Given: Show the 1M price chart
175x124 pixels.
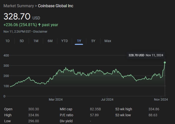Looking at the screenshot, I should pyautogui.click(x=36, y=41).
